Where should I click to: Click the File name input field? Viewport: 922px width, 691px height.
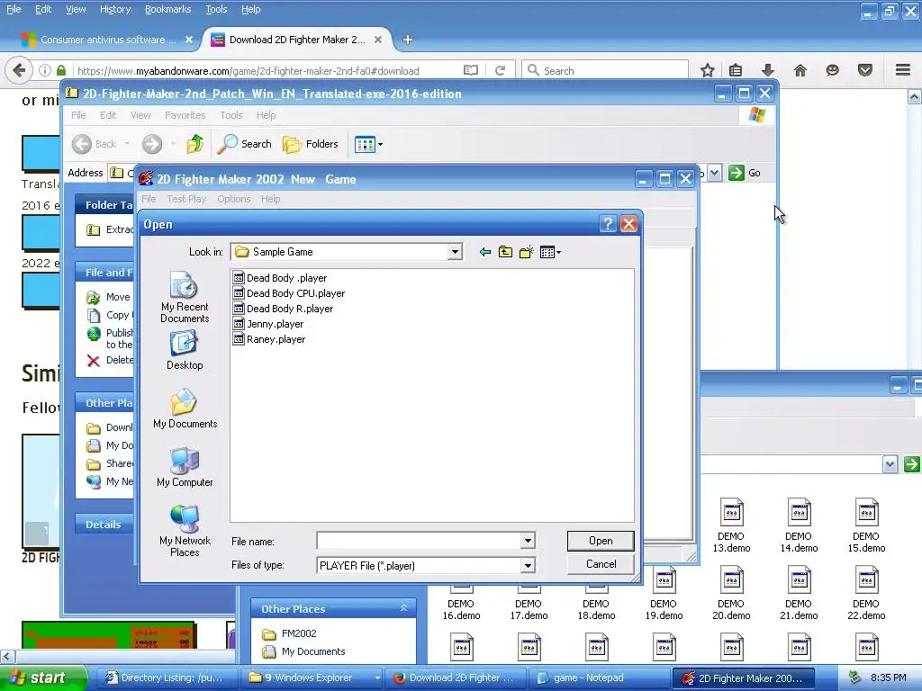click(420, 541)
